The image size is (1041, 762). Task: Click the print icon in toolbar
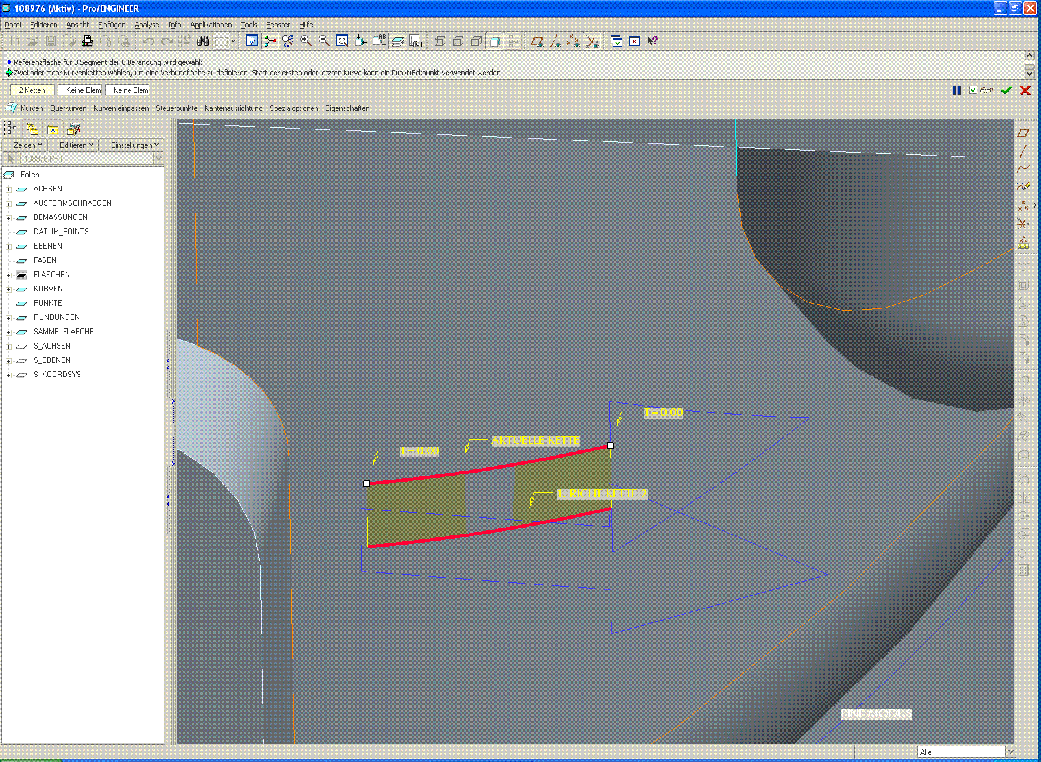[x=87, y=41]
